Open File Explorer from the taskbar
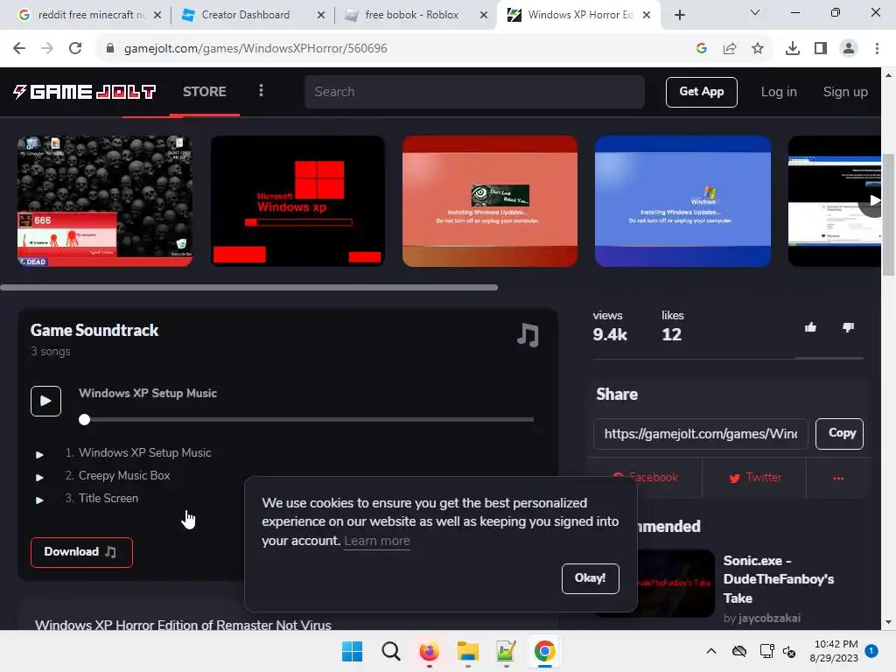 pyautogui.click(x=468, y=651)
